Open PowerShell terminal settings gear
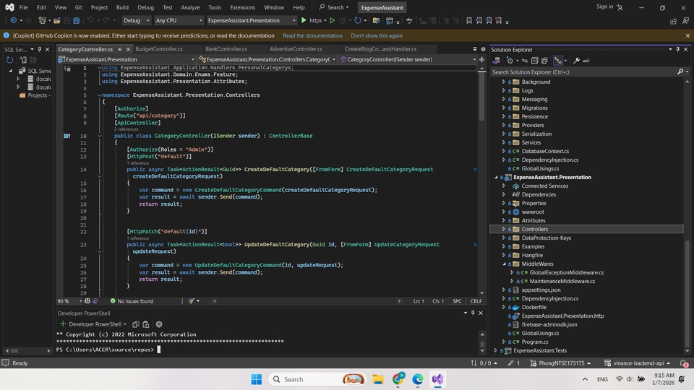This screenshot has height=390, width=694. (x=159, y=324)
